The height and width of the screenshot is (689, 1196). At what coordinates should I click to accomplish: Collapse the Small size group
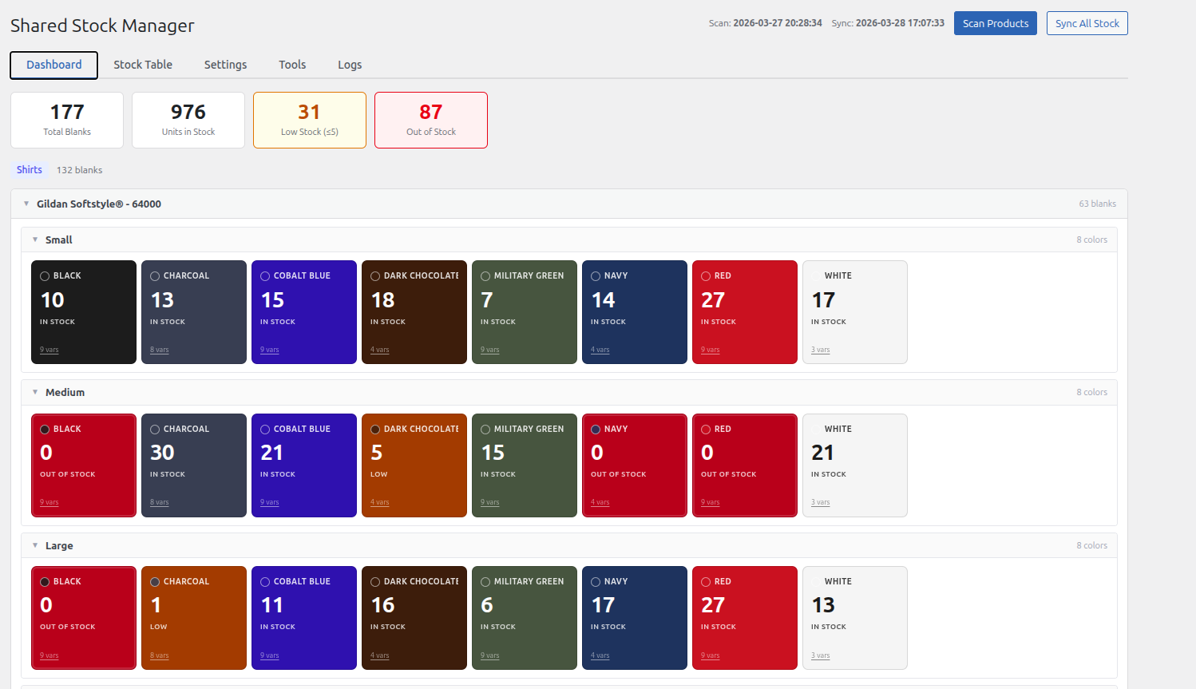click(x=35, y=240)
